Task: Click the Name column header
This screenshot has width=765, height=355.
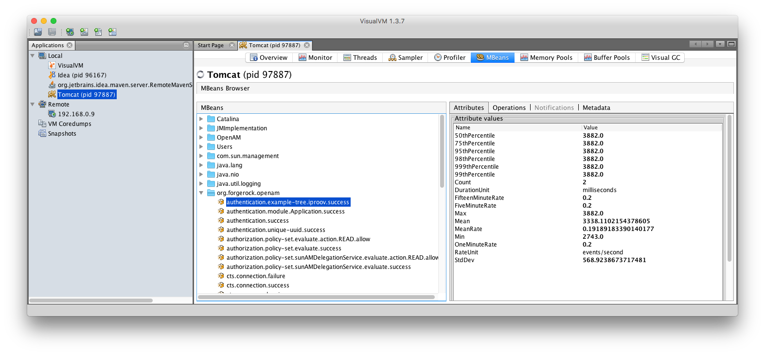Action: (x=517, y=127)
